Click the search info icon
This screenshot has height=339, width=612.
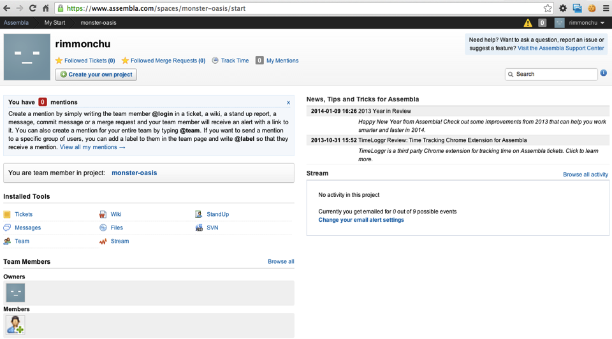point(604,73)
